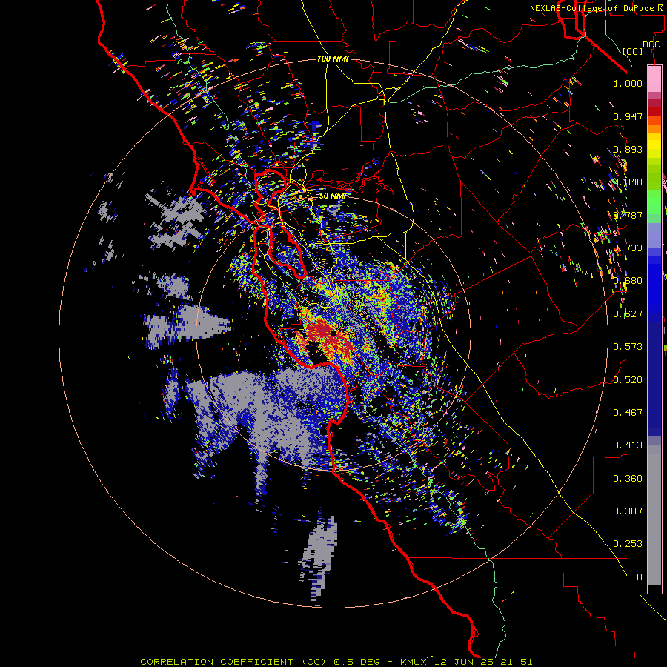667x667 pixels.
Task: Click the 0.680 color scale label
Action: click(x=628, y=281)
